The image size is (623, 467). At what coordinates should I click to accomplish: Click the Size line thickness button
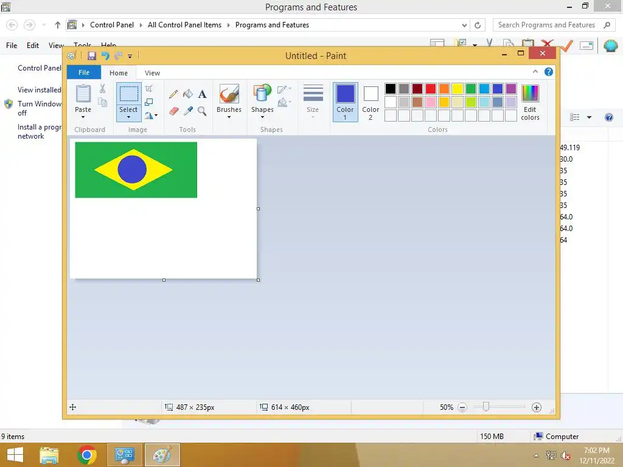pyautogui.click(x=313, y=102)
